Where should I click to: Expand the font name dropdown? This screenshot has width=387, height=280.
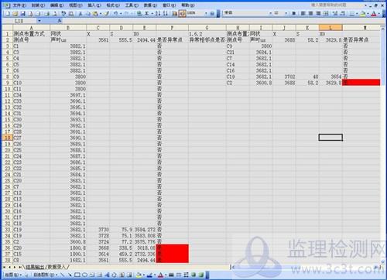[x=270, y=13]
